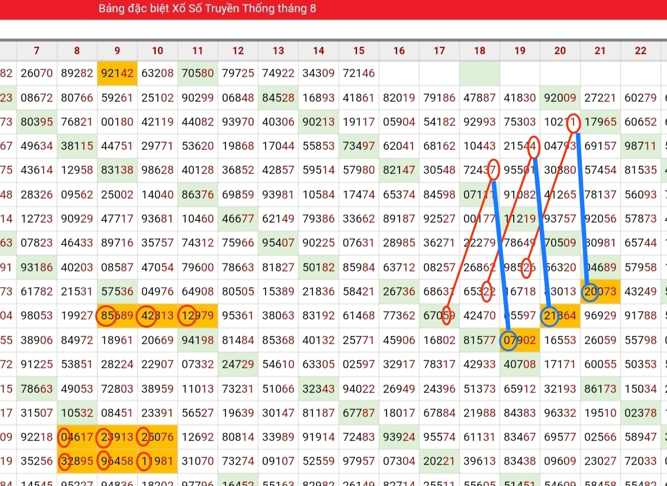Click the orange cell 85689
The image size is (667, 486).
(117, 316)
